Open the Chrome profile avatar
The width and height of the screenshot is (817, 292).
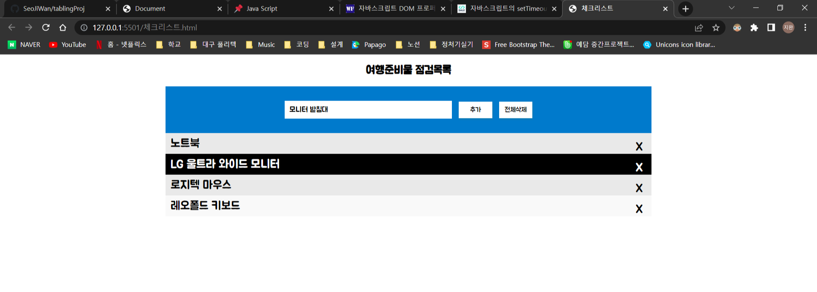tap(788, 28)
